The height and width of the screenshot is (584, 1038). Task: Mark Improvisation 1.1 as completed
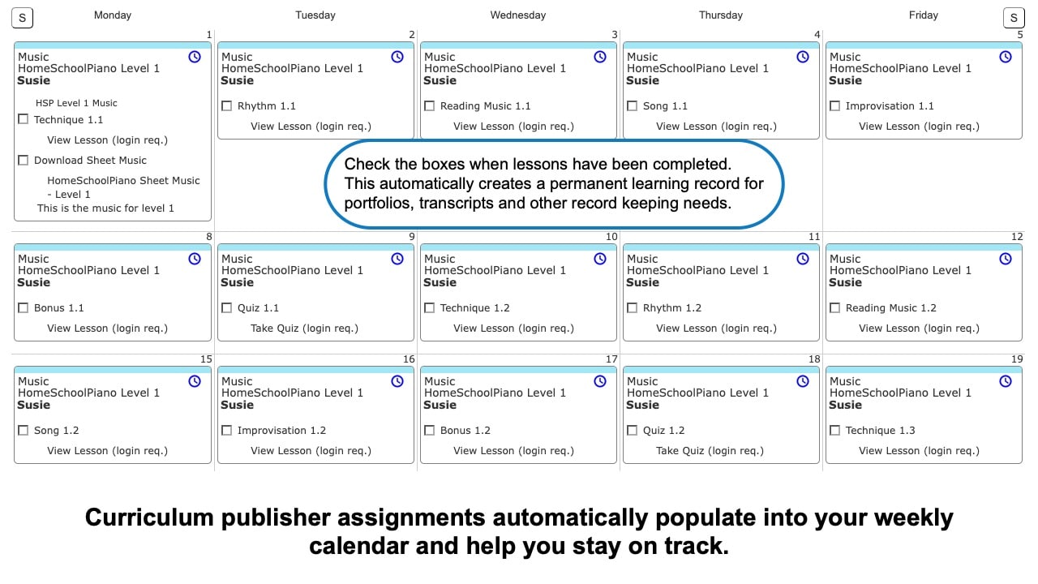835,105
